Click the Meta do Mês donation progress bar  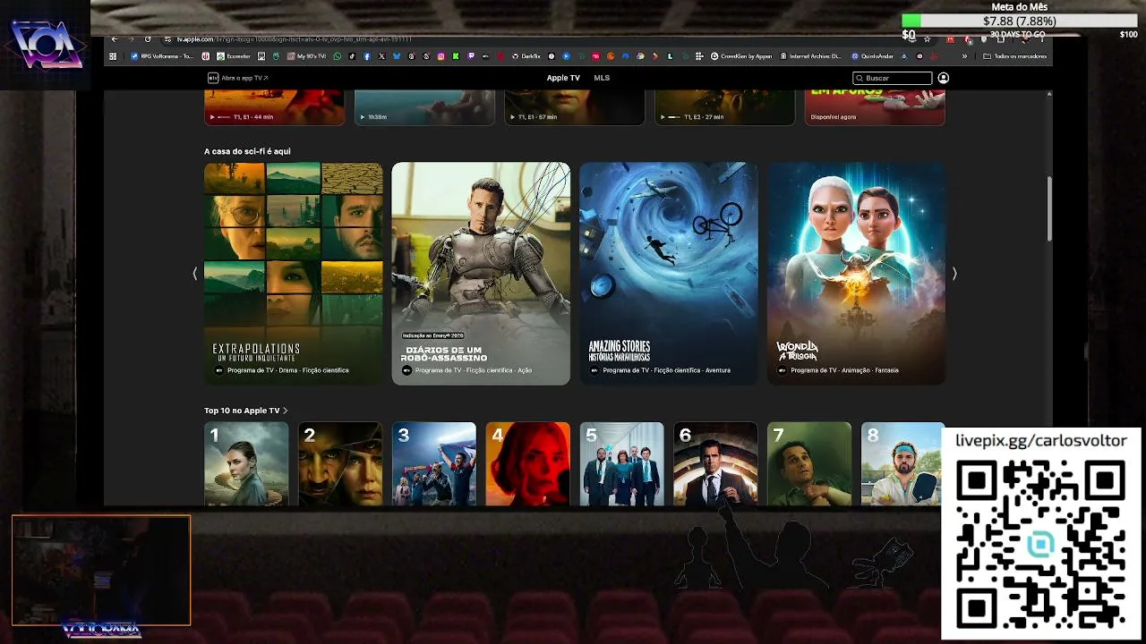point(1020,21)
